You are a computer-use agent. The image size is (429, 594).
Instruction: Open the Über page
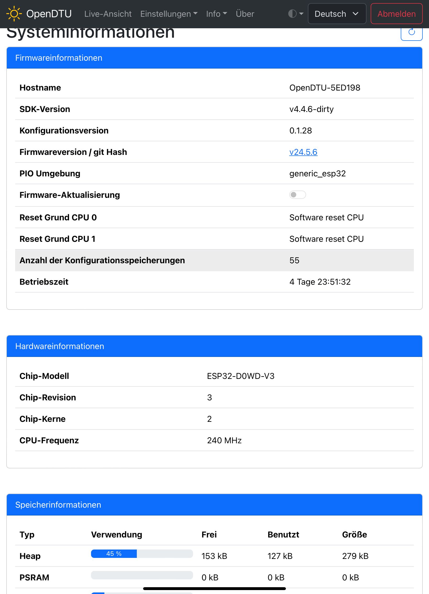coord(245,14)
